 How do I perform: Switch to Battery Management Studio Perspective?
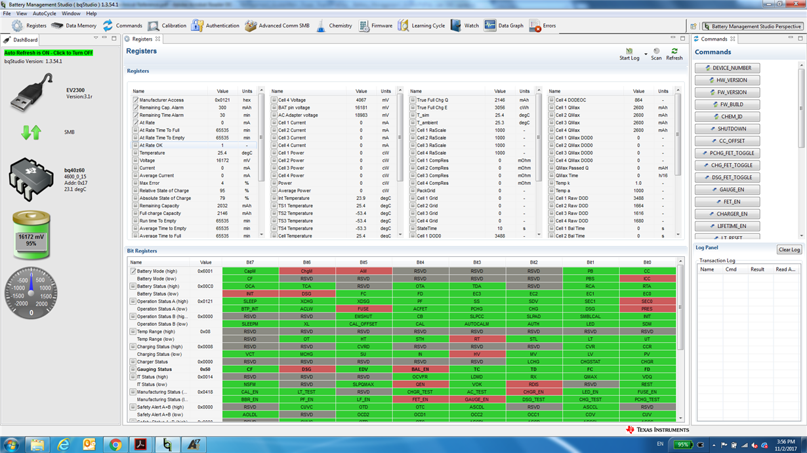tap(752, 26)
